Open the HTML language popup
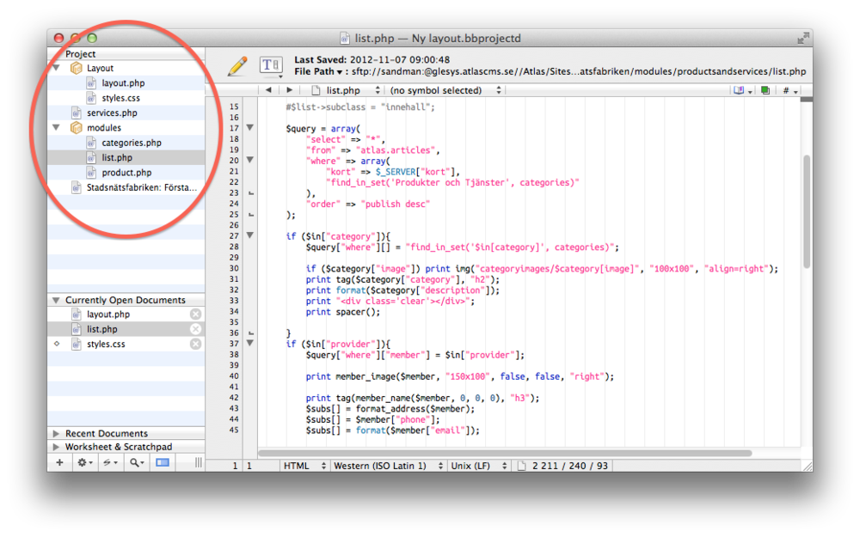The width and height of the screenshot is (860, 537). coord(304,466)
